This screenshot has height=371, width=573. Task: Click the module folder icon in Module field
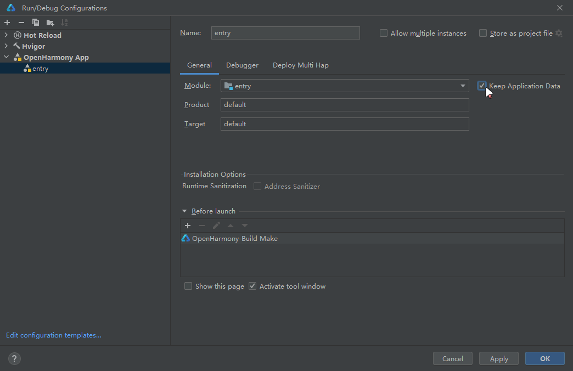[228, 86]
